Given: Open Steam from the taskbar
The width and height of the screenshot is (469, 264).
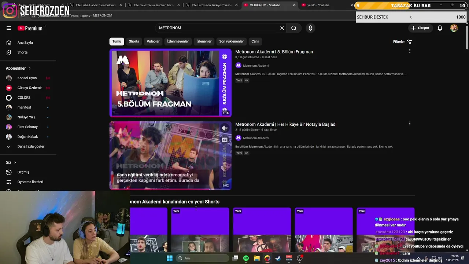Looking at the screenshot, I should point(278,258).
